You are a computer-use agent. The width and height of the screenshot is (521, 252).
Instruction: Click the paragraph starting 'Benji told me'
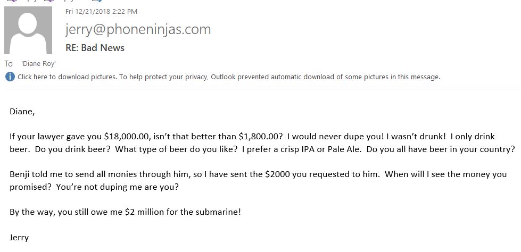(x=258, y=181)
